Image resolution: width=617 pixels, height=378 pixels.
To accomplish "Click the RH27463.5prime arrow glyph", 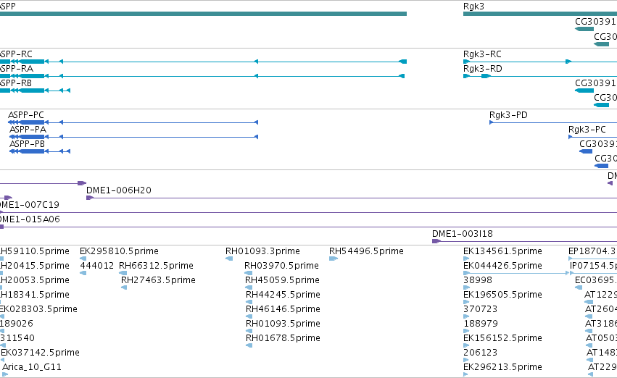I will [x=125, y=287].
